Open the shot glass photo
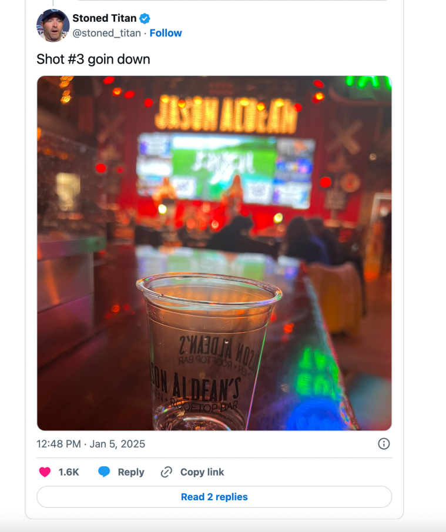Screen dimensions: 446x532 pyautogui.click(x=214, y=253)
